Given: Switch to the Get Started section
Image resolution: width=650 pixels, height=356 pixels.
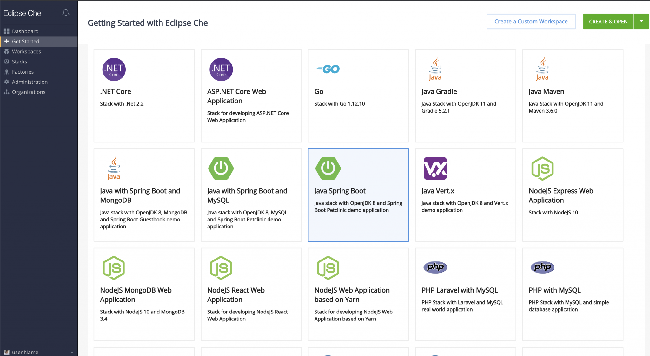Looking at the screenshot, I should 25,41.
